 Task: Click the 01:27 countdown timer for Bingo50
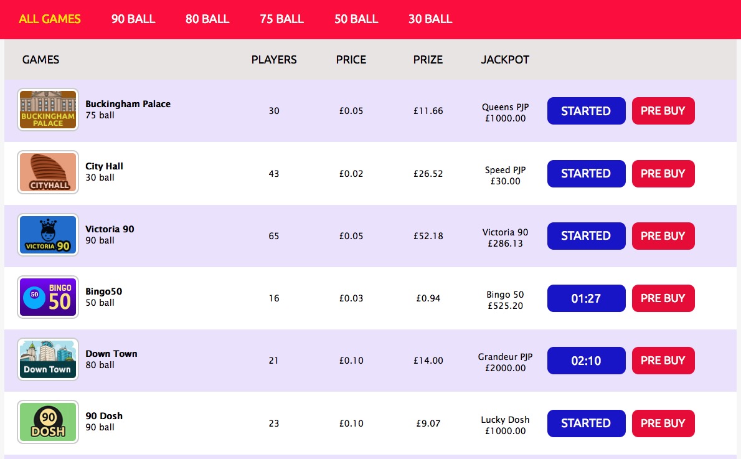point(586,298)
